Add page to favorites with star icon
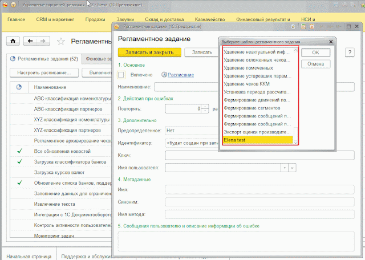This screenshot has width=365, height=260. point(61,42)
